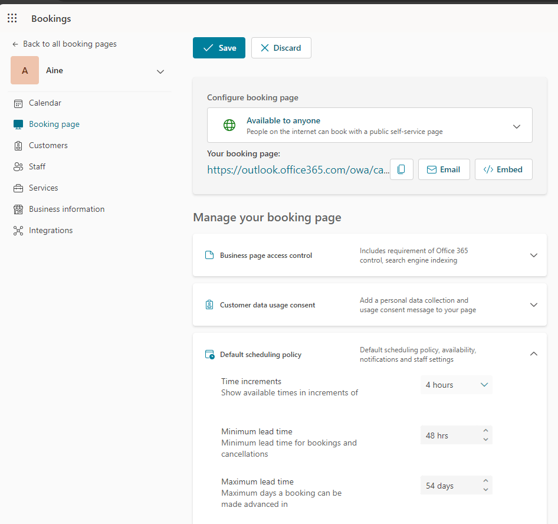
Task: Click Customer data usage consent icon
Action: [209, 304]
